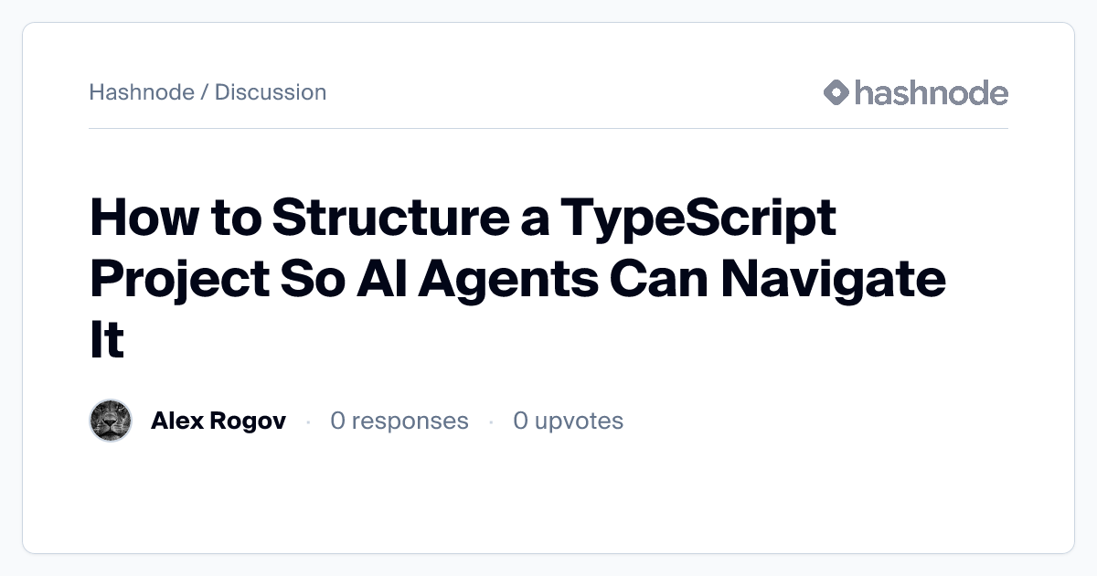
Task: Open author profile Alex Rogov
Action: [x=218, y=421]
